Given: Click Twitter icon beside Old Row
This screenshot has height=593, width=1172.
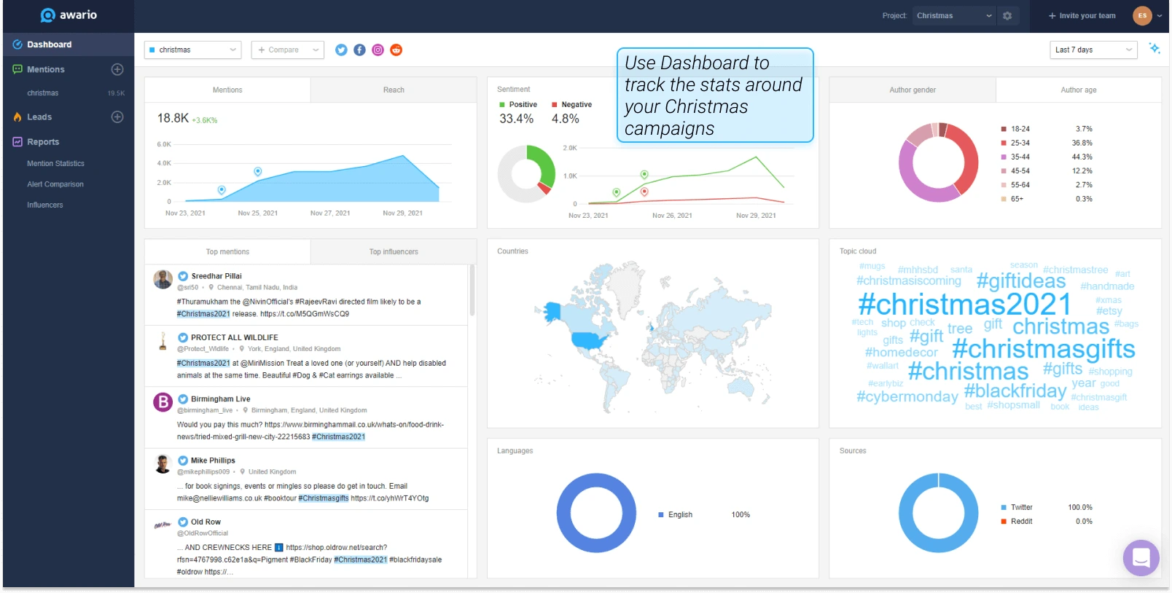Looking at the screenshot, I should click(x=183, y=522).
